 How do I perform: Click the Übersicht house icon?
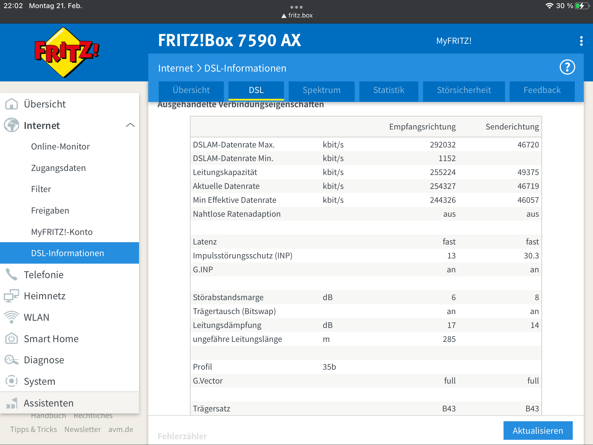point(12,104)
